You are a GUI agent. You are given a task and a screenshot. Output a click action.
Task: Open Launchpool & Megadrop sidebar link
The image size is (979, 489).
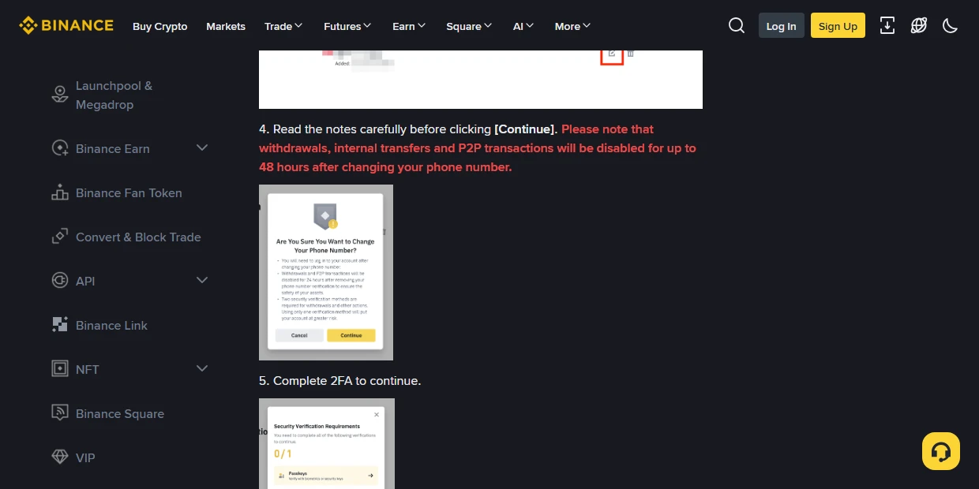[114, 95]
